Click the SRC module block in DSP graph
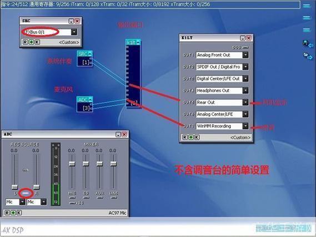The width and height of the screenshot is (316, 237). coord(84,58)
